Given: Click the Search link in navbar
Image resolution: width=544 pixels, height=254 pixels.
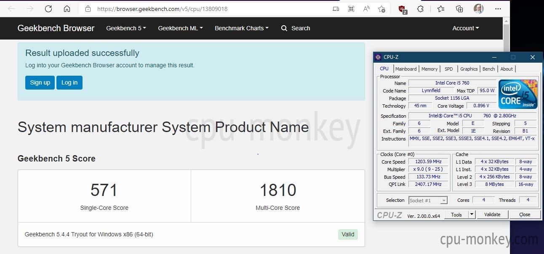Looking at the screenshot, I should pyautogui.click(x=301, y=28).
